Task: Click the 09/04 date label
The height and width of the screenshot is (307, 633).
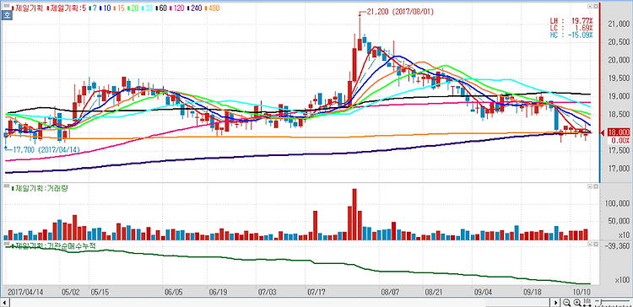Action: 484,291
